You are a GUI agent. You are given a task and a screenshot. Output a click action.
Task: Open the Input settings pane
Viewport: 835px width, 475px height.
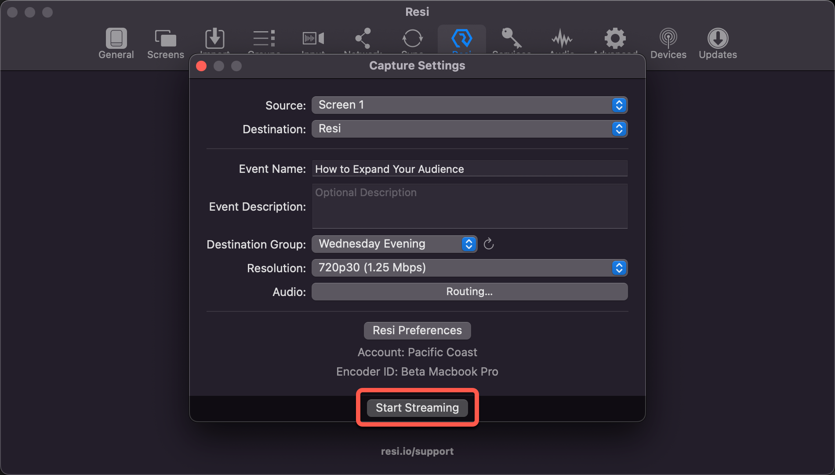tap(313, 40)
